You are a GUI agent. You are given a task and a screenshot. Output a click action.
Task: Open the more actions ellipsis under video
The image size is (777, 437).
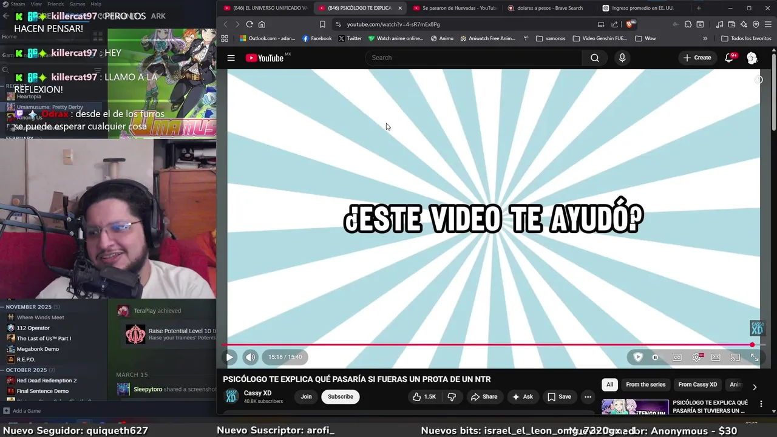588,396
